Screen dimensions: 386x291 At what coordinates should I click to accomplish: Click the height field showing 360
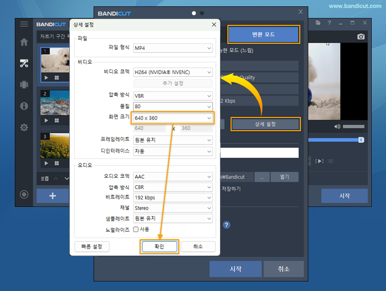pyautogui.click(x=197, y=128)
